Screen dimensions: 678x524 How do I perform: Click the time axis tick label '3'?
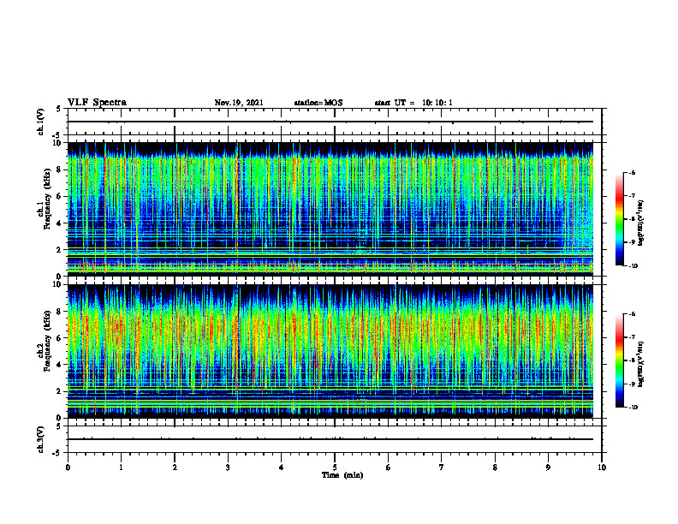point(228,467)
